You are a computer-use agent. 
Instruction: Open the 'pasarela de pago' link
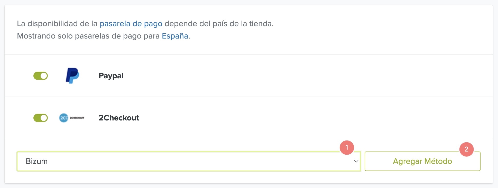pyautogui.click(x=131, y=24)
